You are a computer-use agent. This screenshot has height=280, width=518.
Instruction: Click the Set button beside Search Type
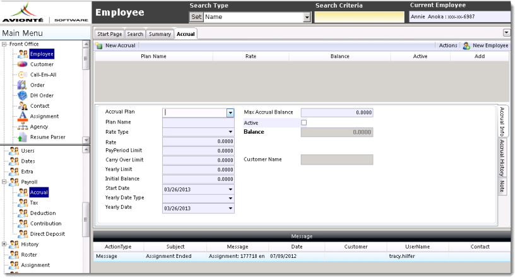point(196,16)
